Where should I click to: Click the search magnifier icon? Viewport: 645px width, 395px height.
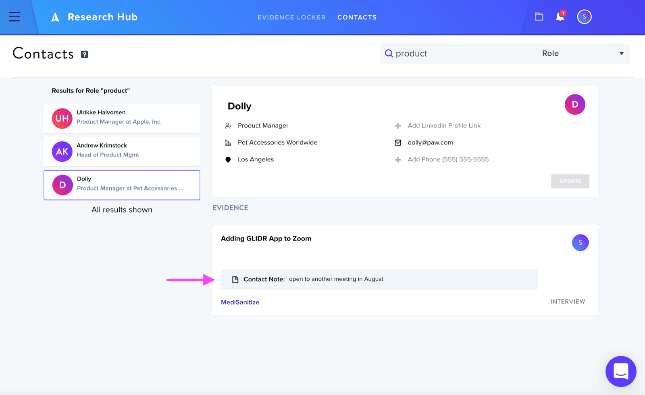(x=389, y=53)
